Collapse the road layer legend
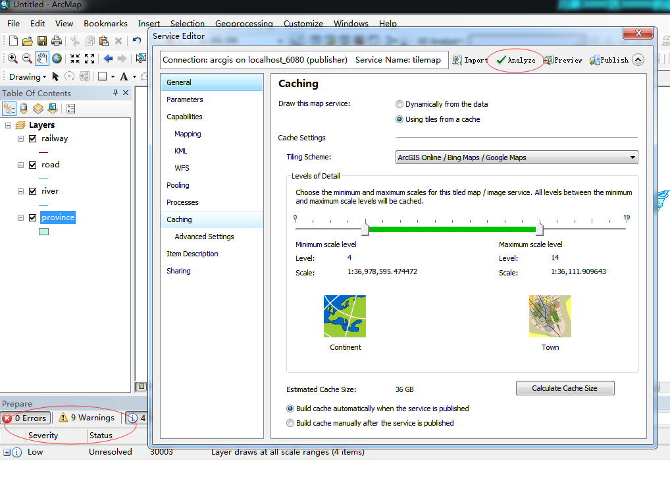Viewport: 670px width, 481px height. click(20, 165)
